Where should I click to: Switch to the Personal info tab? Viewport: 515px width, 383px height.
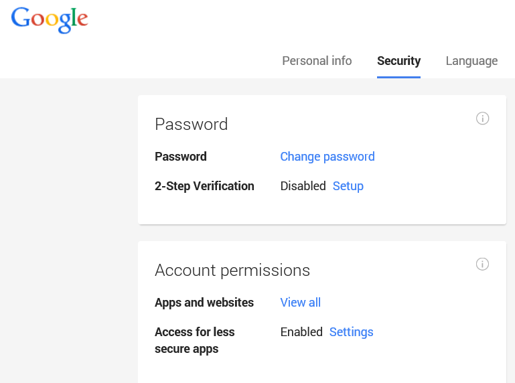pos(317,61)
